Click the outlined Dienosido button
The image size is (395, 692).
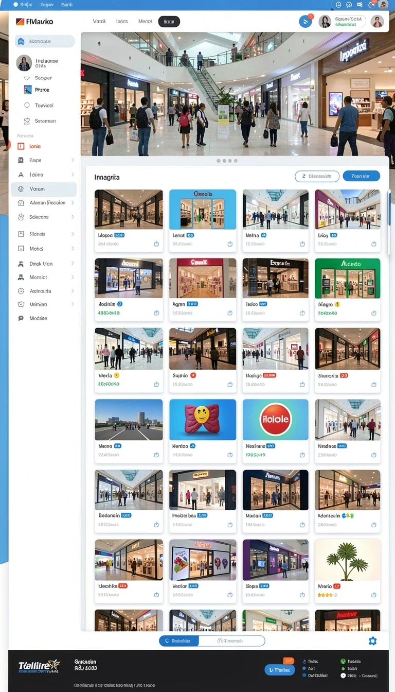pyautogui.click(x=317, y=176)
